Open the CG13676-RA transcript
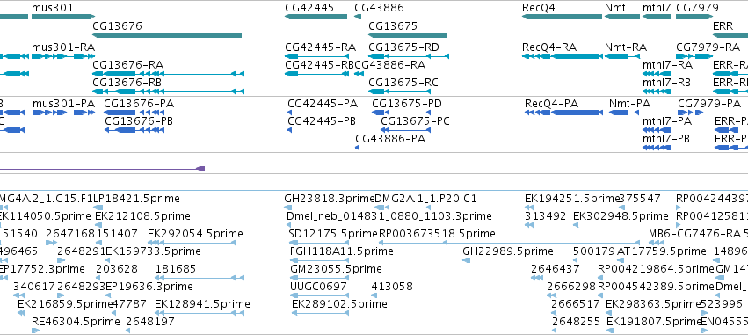The height and width of the screenshot is (335, 748). click(x=168, y=74)
